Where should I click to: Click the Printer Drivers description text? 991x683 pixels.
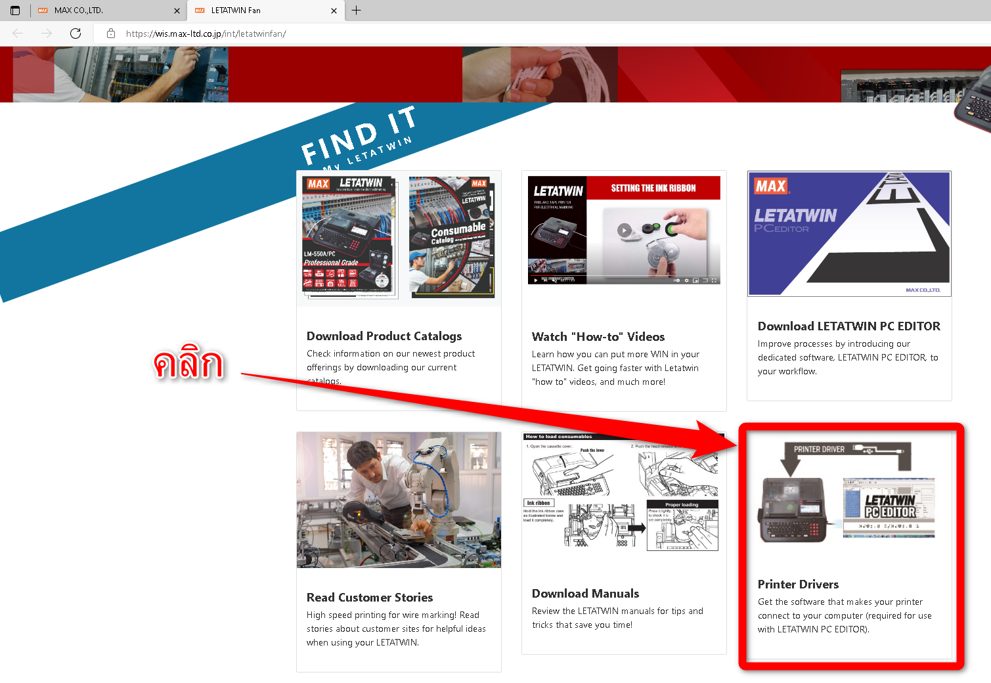pyautogui.click(x=845, y=615)
